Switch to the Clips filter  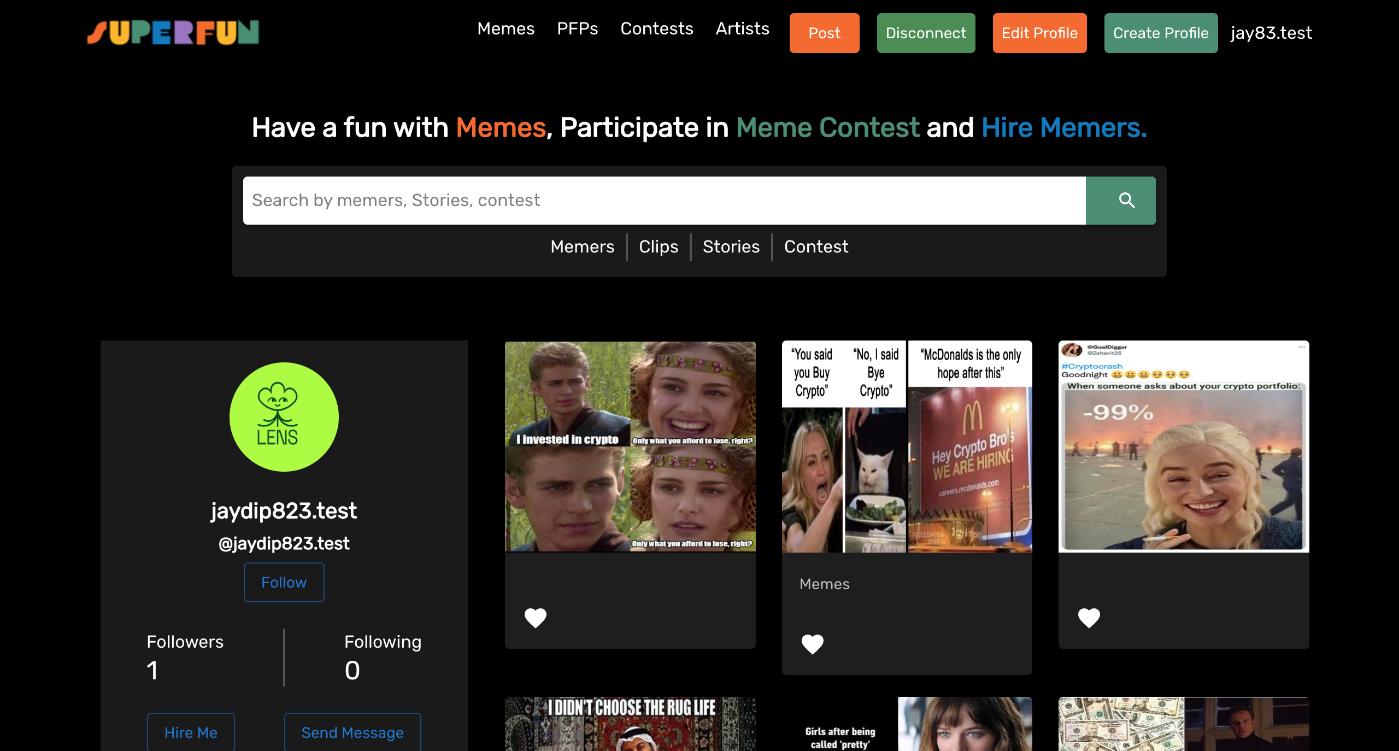click(659, 247)
